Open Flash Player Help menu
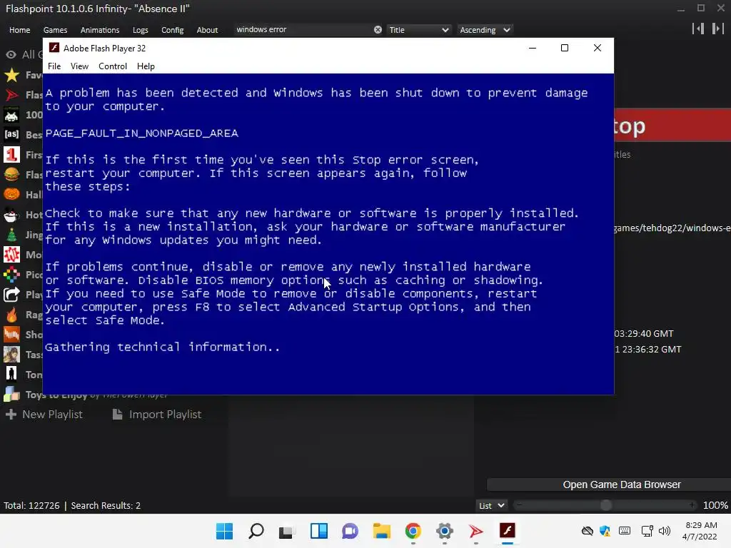Viewport: 731px width, 548px height. pyautogui.click(x=146, y=66)
